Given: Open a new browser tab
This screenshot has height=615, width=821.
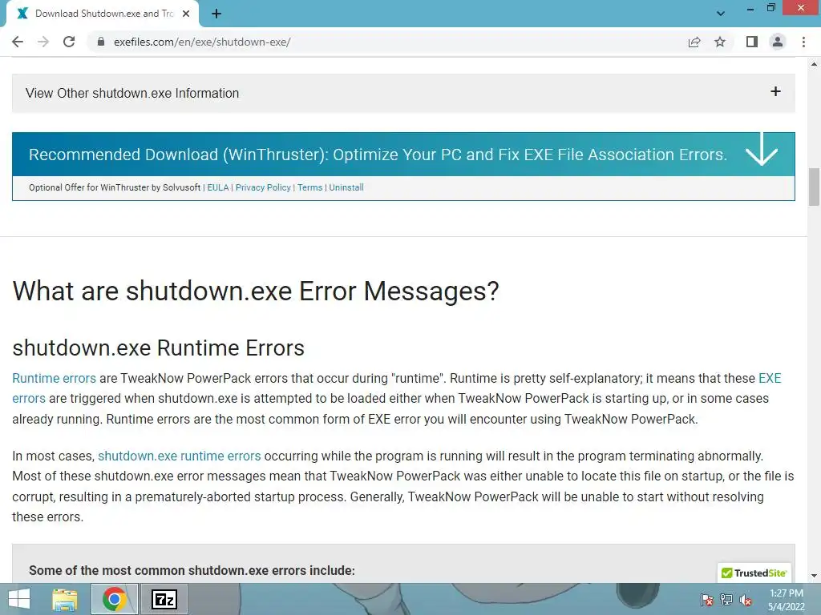Looking at the screenshot, I should coord(216,14).
